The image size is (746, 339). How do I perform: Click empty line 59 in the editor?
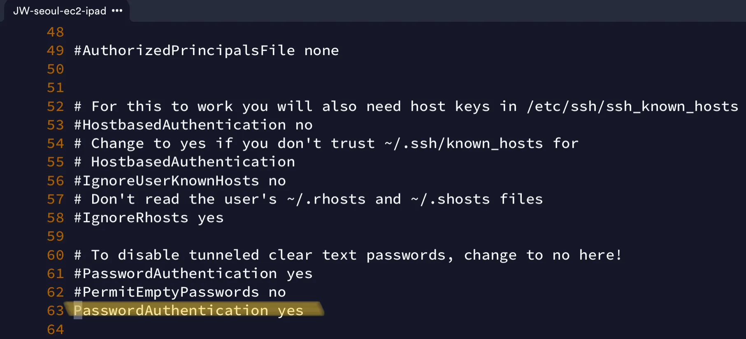[x=247, y=237]
